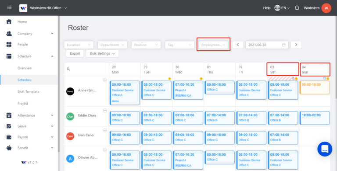Screen dimensions: 337x171
Task: Click the globe language icon
Action: click(x=277, y=8)
